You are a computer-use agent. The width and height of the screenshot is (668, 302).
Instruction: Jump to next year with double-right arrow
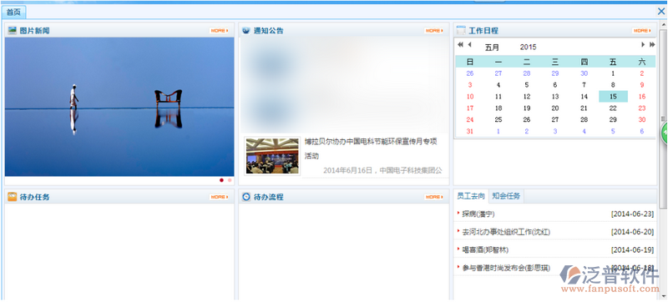pyautogui.click(x=652, y=45)
